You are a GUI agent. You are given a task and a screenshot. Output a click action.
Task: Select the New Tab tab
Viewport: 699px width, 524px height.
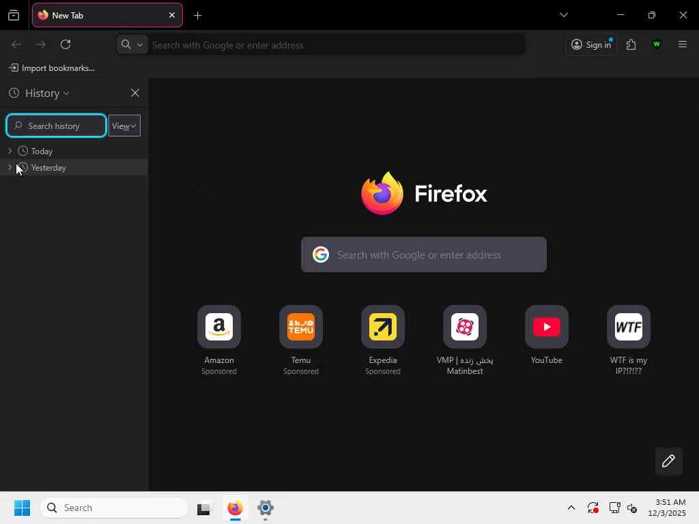coord(107,15)
